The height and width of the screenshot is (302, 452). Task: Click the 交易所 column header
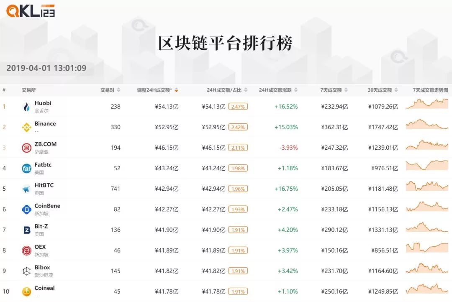(29, 90)
